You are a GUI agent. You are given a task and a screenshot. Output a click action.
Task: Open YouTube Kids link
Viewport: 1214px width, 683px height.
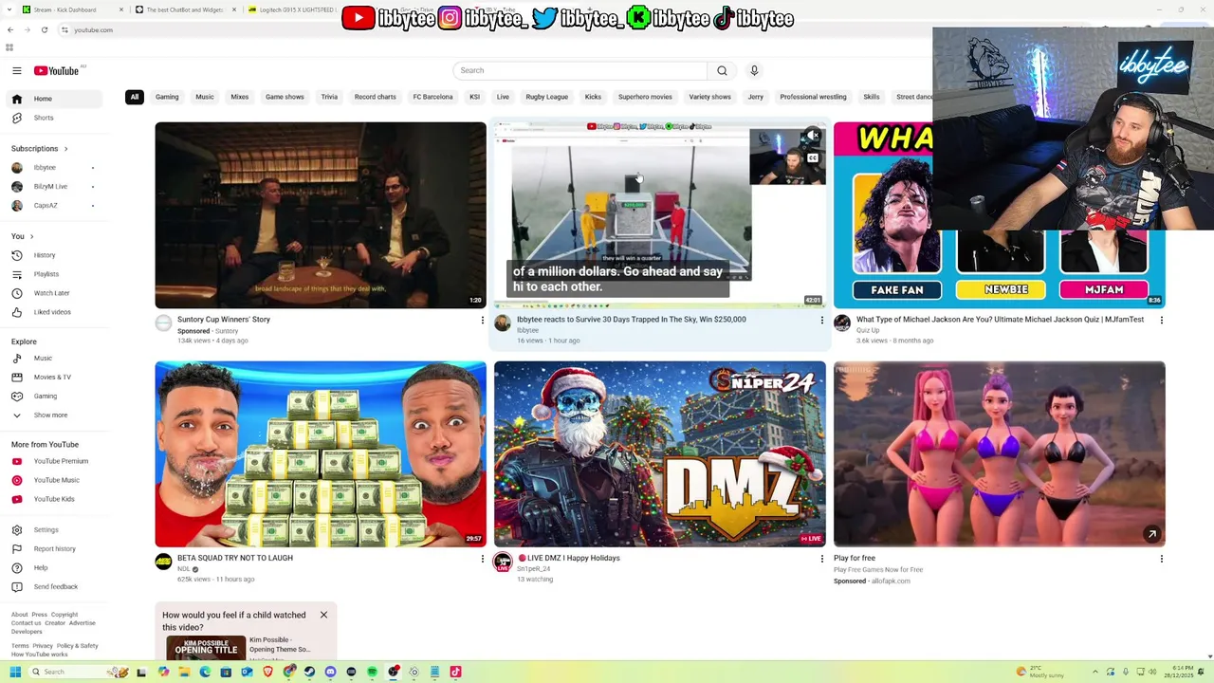click(x=54, y=499)
